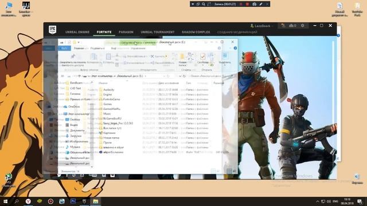The image size is (367, 206).
Task: Click the recorder window-select icon
Action: (198, 4)
